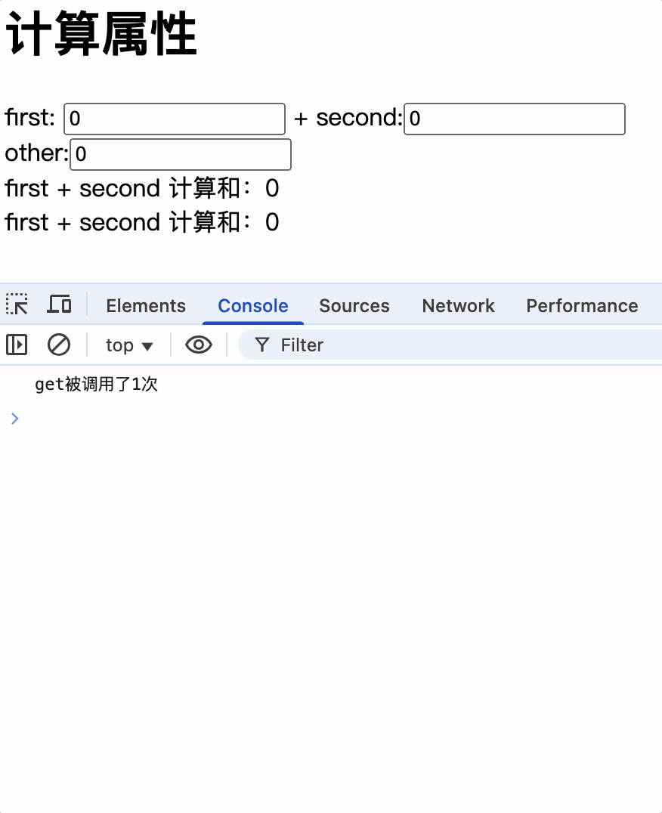Activate the inspect element selector icon
Viewport: 662px width, 813px height.
click(17, 304)
